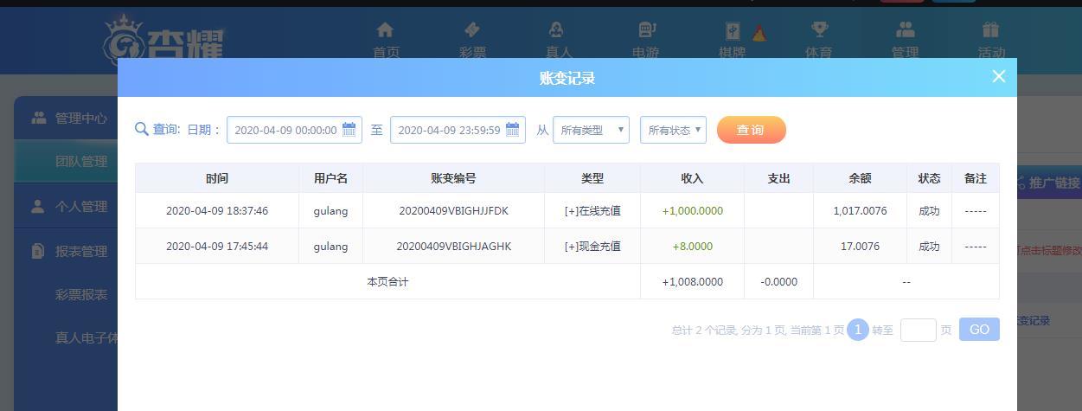Select page 1 in pagination
Image resolution: width=1082 pixels, height=411 pixels.
click(x=858, y=330)
